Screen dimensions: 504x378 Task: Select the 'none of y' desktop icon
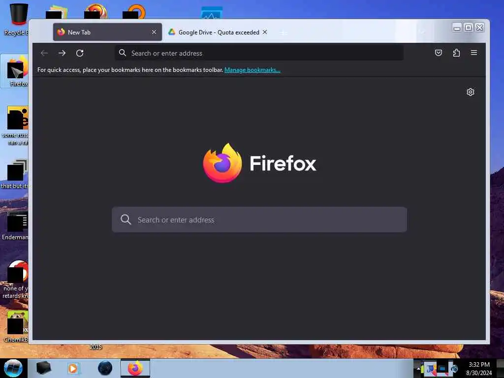[x=16, y=280]
